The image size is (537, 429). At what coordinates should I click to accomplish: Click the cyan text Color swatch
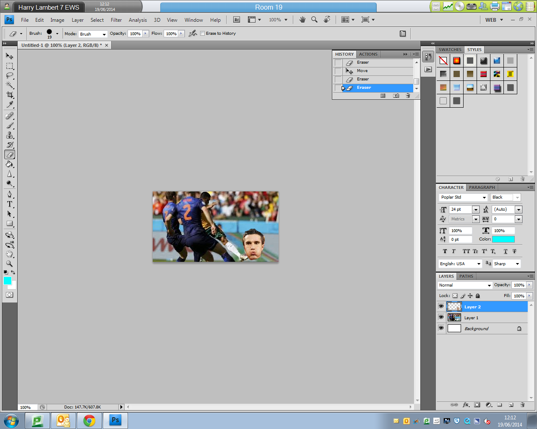tap(503, 239)
